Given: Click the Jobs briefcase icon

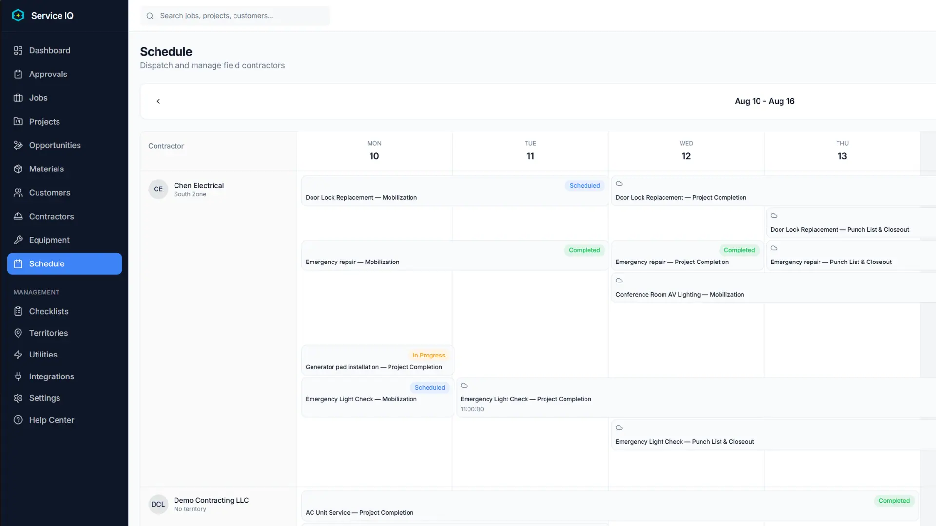Looking at the screenshot, I should point(18,98).
